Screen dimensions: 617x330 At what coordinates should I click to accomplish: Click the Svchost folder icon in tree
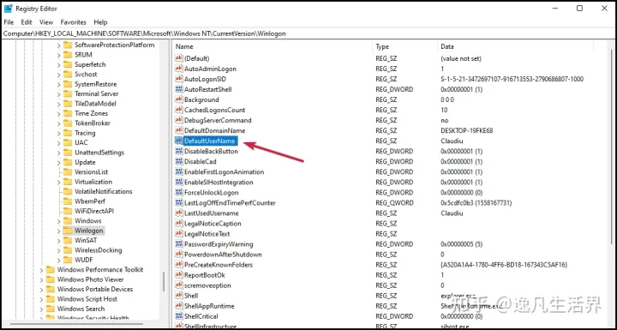tap(68, 74)
